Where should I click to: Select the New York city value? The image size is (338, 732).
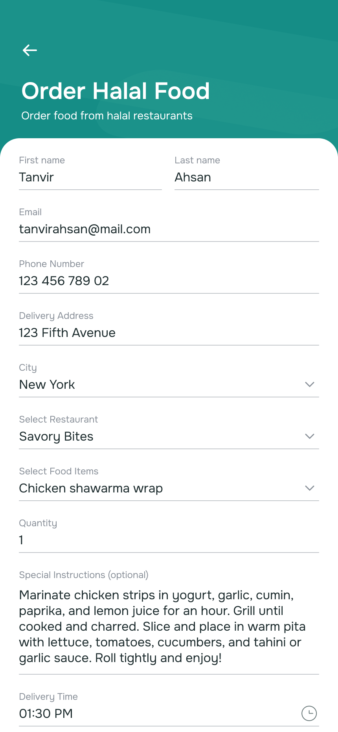pyautogui.click(x=47, y=385)
